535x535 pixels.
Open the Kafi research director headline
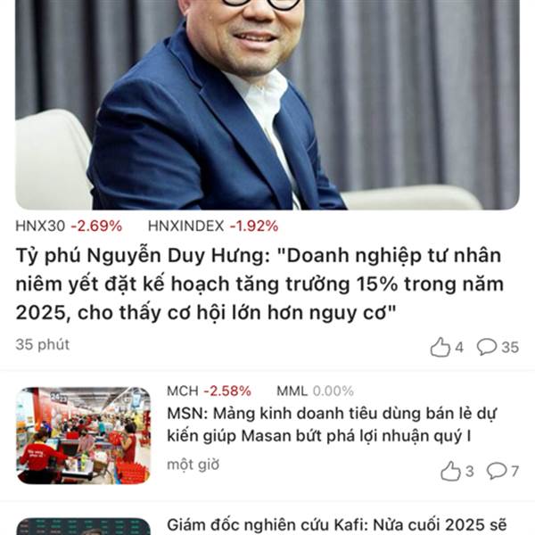coord(337,525)
